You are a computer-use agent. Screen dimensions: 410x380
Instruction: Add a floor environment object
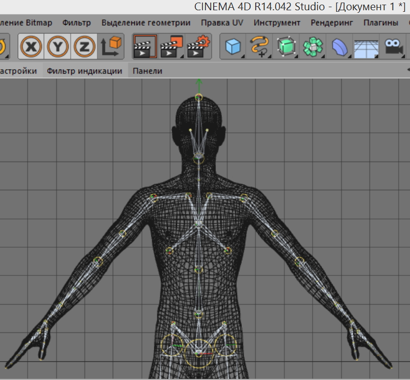pyautogui.click(x=366, y=47)
